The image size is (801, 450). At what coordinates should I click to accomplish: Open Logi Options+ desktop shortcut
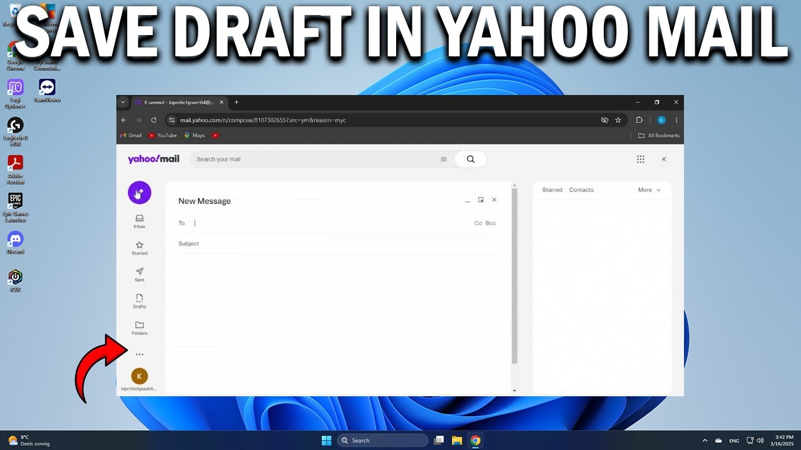pyautogui.click(x=15, y=94)
